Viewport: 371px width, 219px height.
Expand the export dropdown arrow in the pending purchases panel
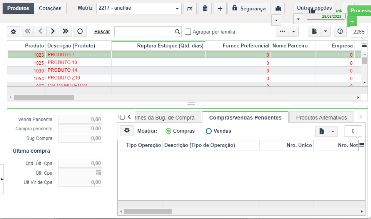click(x=333, y=131)
